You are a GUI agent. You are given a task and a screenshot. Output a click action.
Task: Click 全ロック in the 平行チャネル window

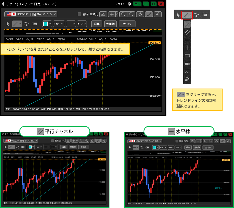(83, 147)
